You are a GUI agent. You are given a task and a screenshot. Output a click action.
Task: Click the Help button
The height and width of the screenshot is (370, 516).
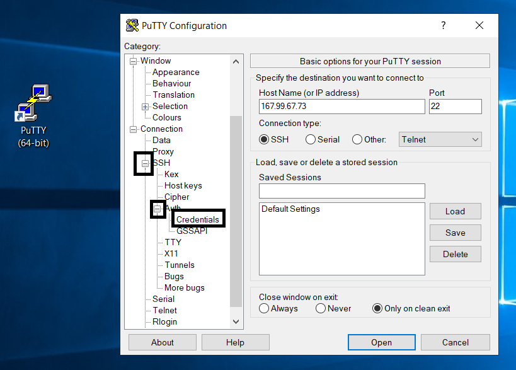(x=235, y=342)
